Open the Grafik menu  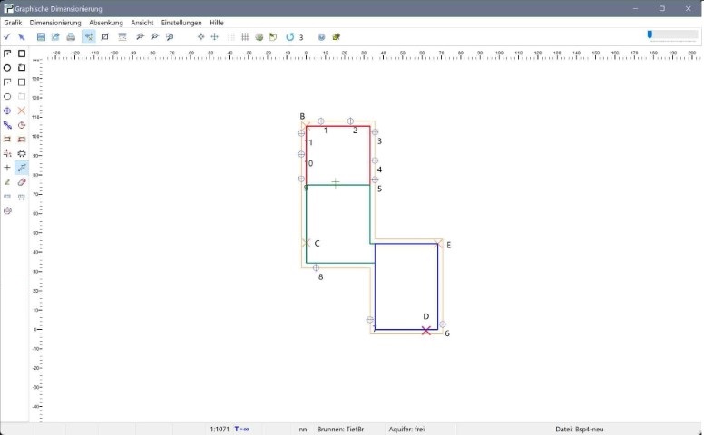(x=13, y=23)
